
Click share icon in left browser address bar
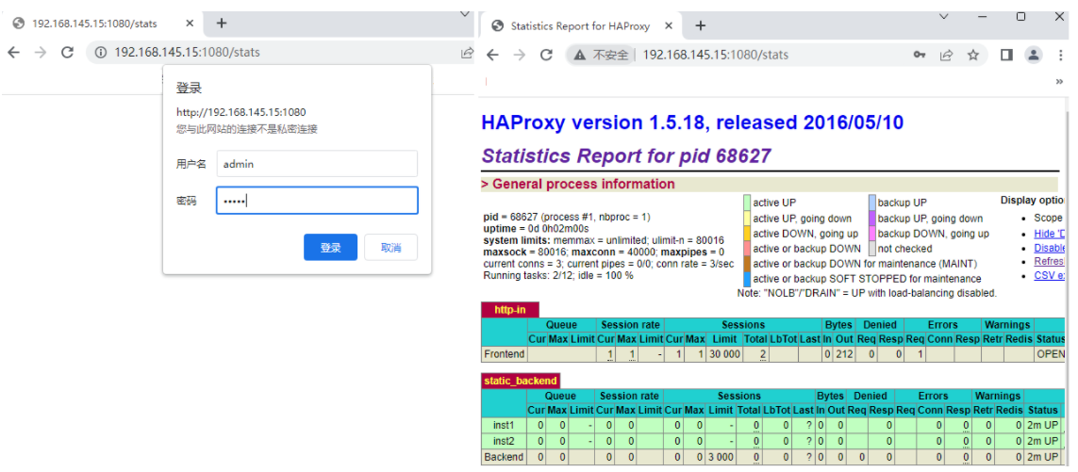[466, 52]
